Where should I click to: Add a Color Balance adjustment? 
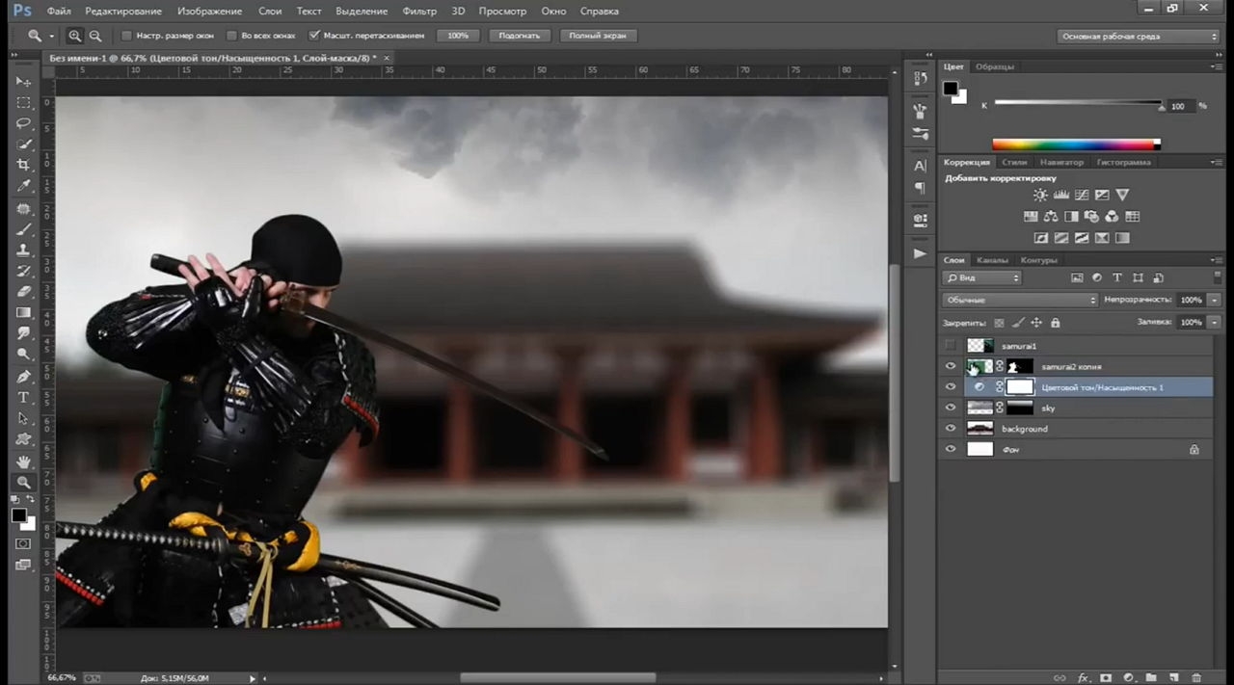[x=1051, y=217]
